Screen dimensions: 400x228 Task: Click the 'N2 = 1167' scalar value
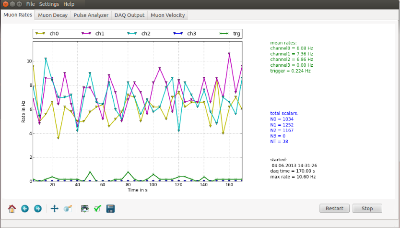click(x=282, y=131)
